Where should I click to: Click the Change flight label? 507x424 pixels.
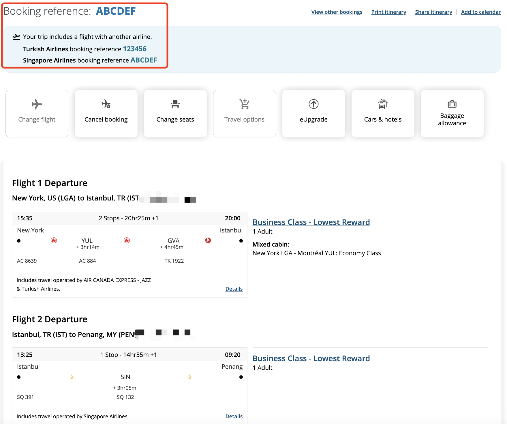37,119
